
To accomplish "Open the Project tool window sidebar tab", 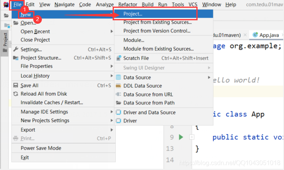I will click(x=5, y=43).
